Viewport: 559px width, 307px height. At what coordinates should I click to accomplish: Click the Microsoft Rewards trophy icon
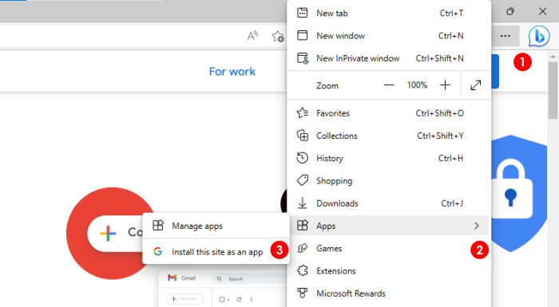point(303,293)
